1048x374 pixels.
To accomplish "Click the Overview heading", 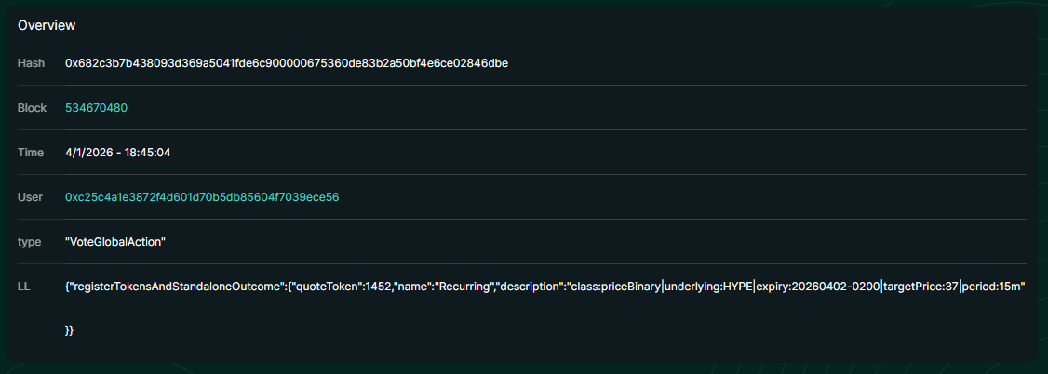I will click(47, 25).
